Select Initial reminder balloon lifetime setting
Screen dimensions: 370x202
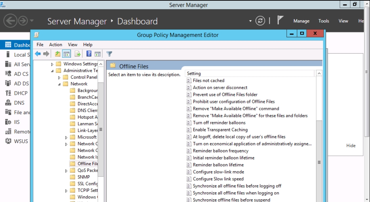click(x=224, y=158)
